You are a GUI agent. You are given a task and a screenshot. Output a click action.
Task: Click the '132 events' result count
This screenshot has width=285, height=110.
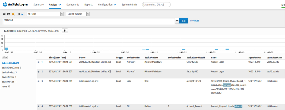[9, 31]
